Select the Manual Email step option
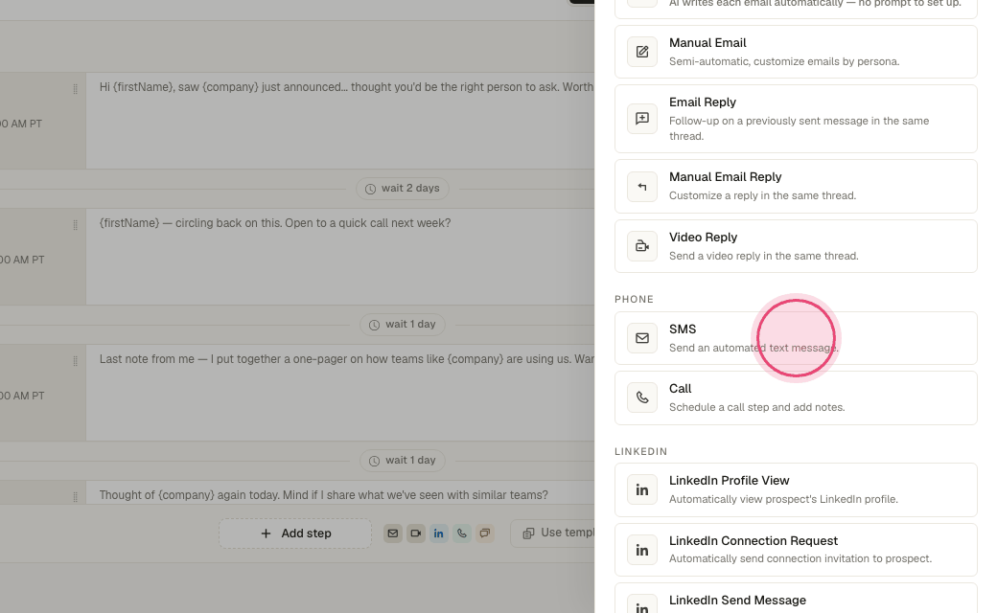The width and height of the screenshot is (997, 613). pos(796,52)
